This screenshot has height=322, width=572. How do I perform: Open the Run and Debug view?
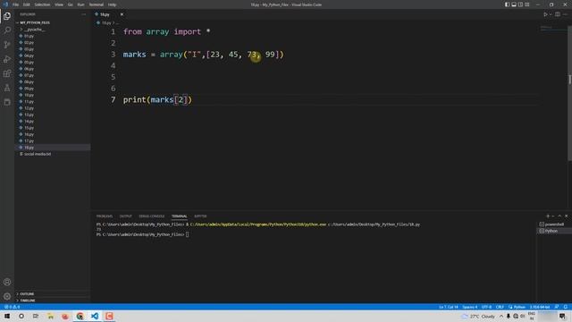7,59
